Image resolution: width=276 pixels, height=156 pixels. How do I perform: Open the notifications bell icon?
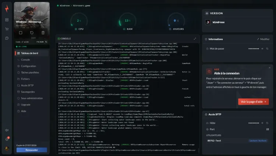[x=7, y=139]
